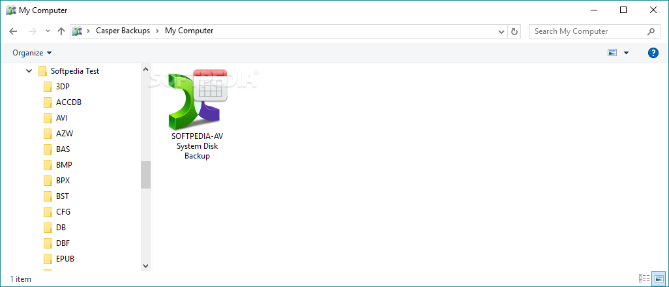Viewport: 669px width, 287px height.
Task: Switch to details view in status bar
Action: pos(644,279)
